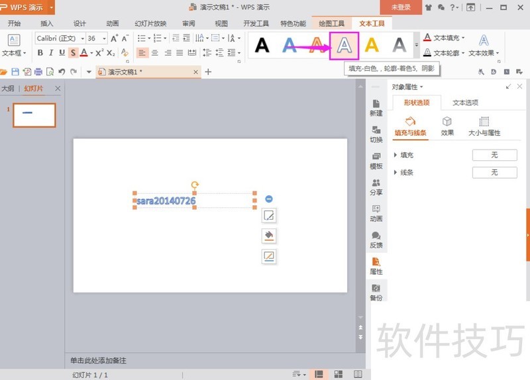The width and height of the screenshot is (530, 380).
Task: Open the 文本效果 dropdown
Action: pyautogui.click(x=484, y=53)
